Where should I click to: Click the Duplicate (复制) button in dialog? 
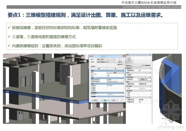pyautogui.click(x=121, y=62)
